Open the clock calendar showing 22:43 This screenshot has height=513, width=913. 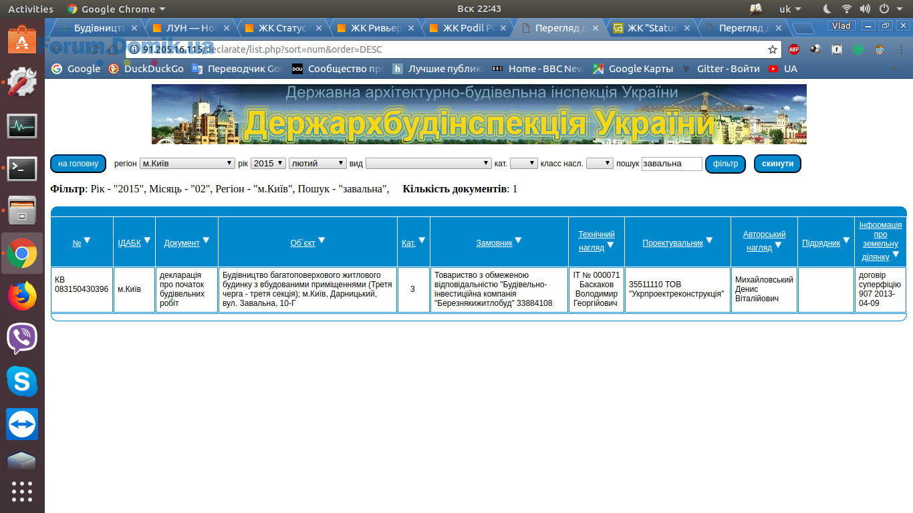(479, 9)
